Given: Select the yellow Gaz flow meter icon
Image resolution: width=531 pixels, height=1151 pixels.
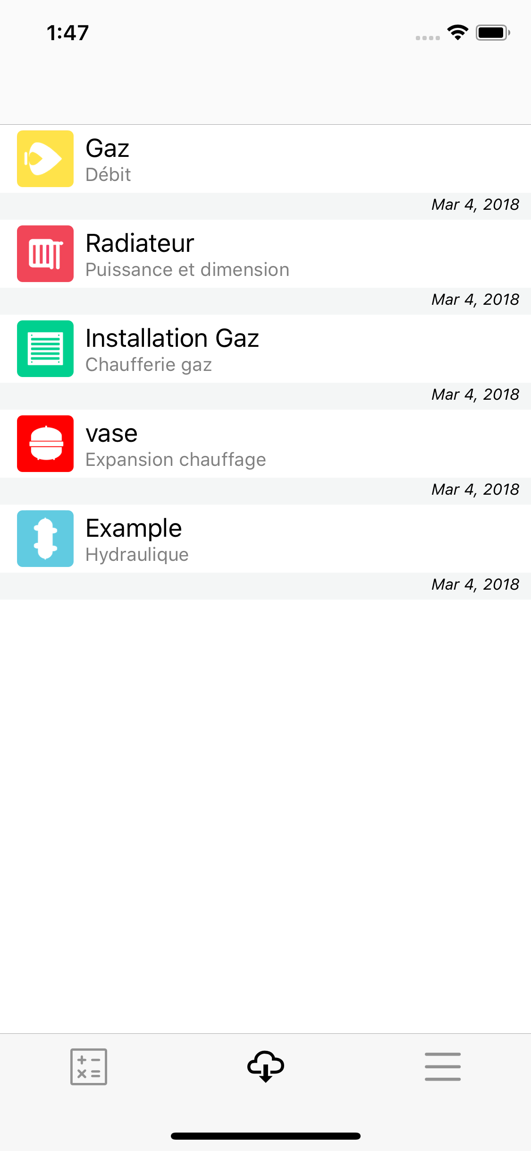Looking at the screenshot, I should (45, 159).
